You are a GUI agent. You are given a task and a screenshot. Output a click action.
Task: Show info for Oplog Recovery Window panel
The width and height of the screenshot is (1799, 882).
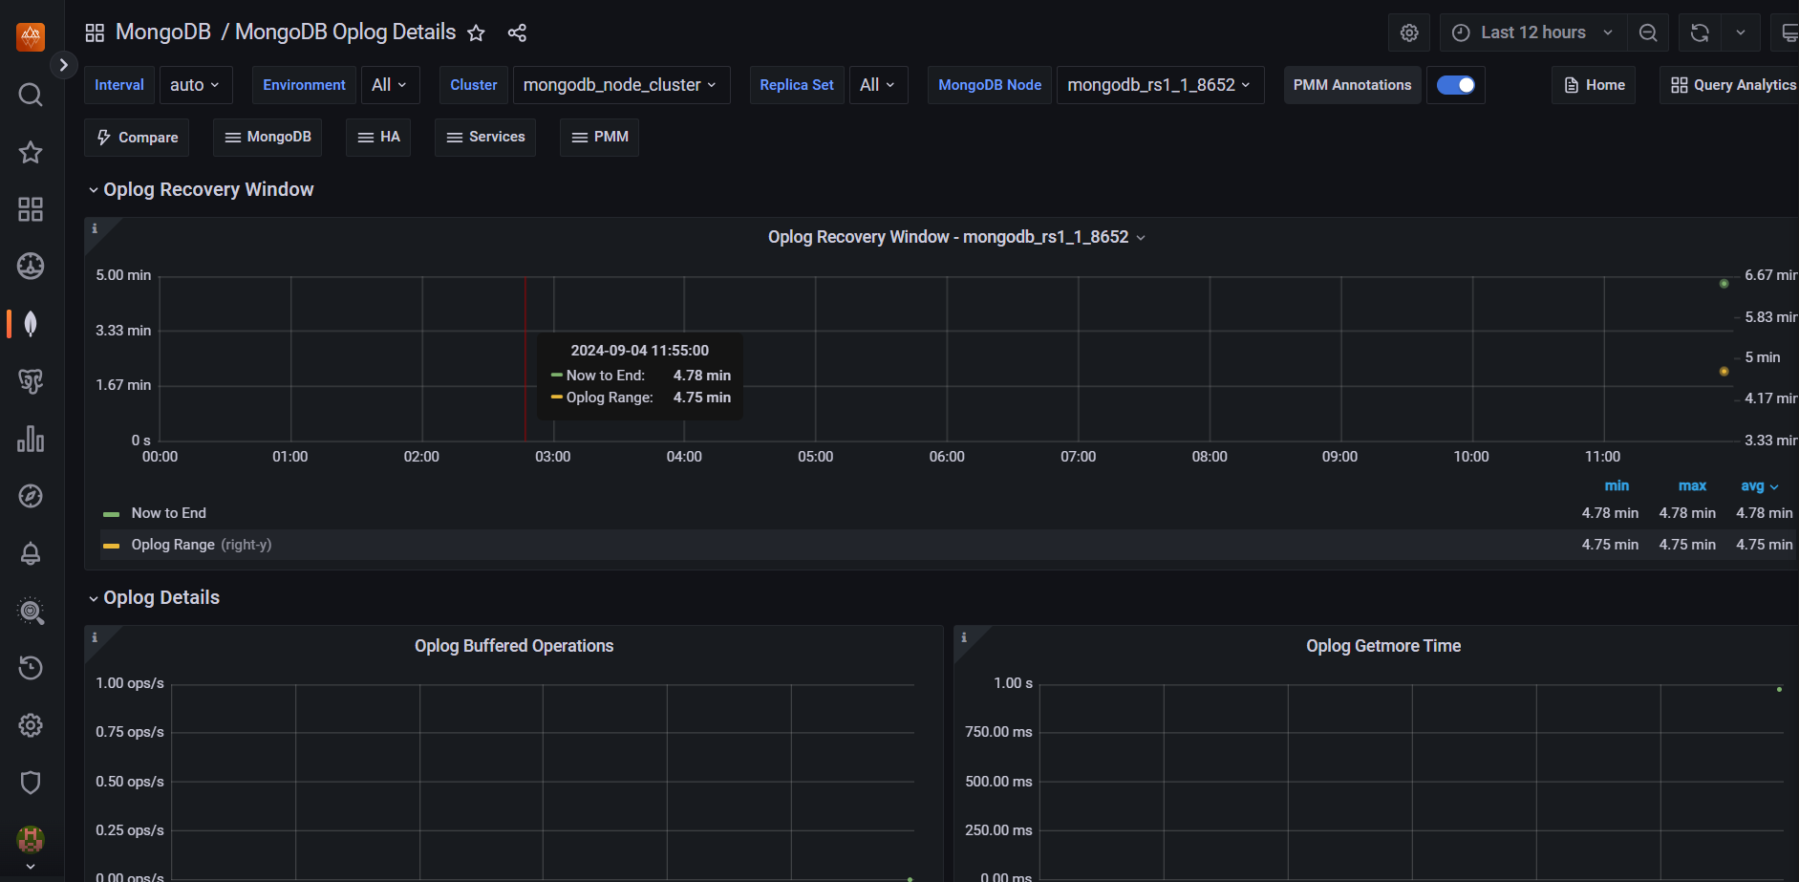coord(95,228)
